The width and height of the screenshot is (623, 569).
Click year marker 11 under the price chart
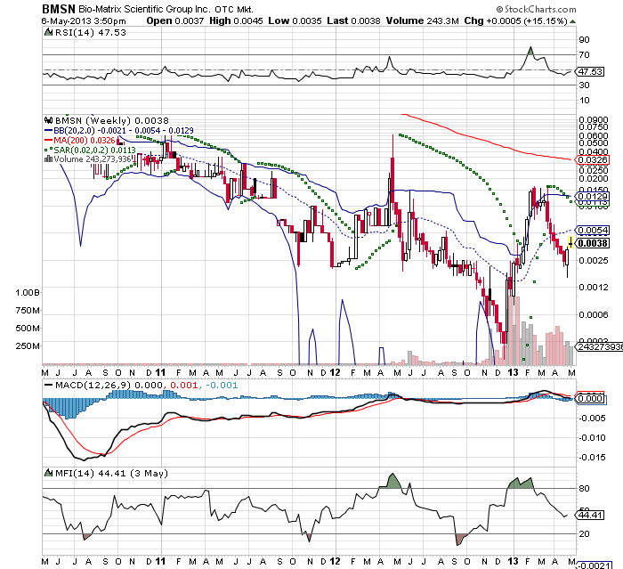pos(160,372)
